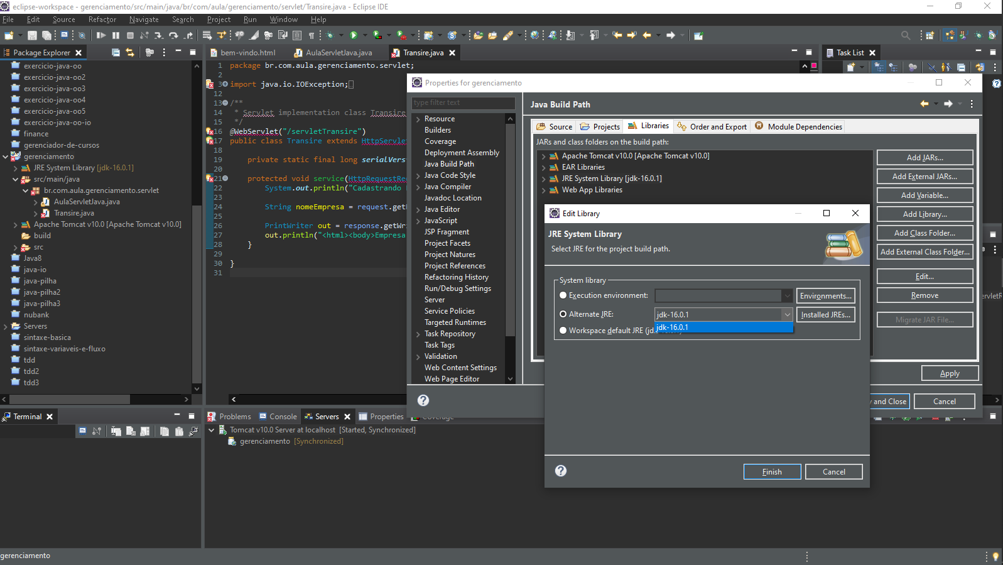Choose jdk-16.0.1 in the dropdown list
Screen dimensions: 1003x565
724,327
